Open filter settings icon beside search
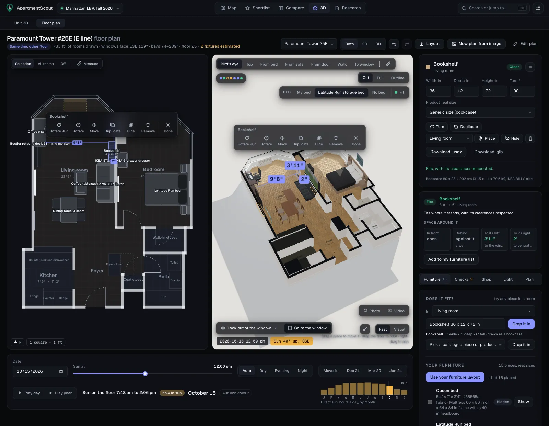Screen dimensions: 549x426 [x=538, y=8]
